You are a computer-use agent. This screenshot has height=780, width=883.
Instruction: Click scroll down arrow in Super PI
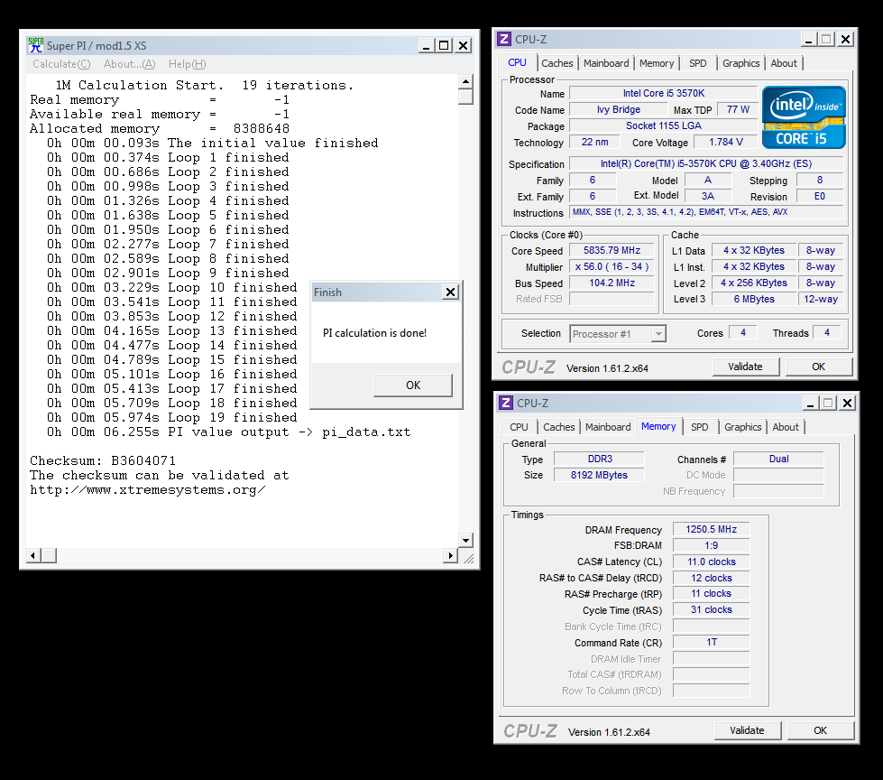point(465,540)
